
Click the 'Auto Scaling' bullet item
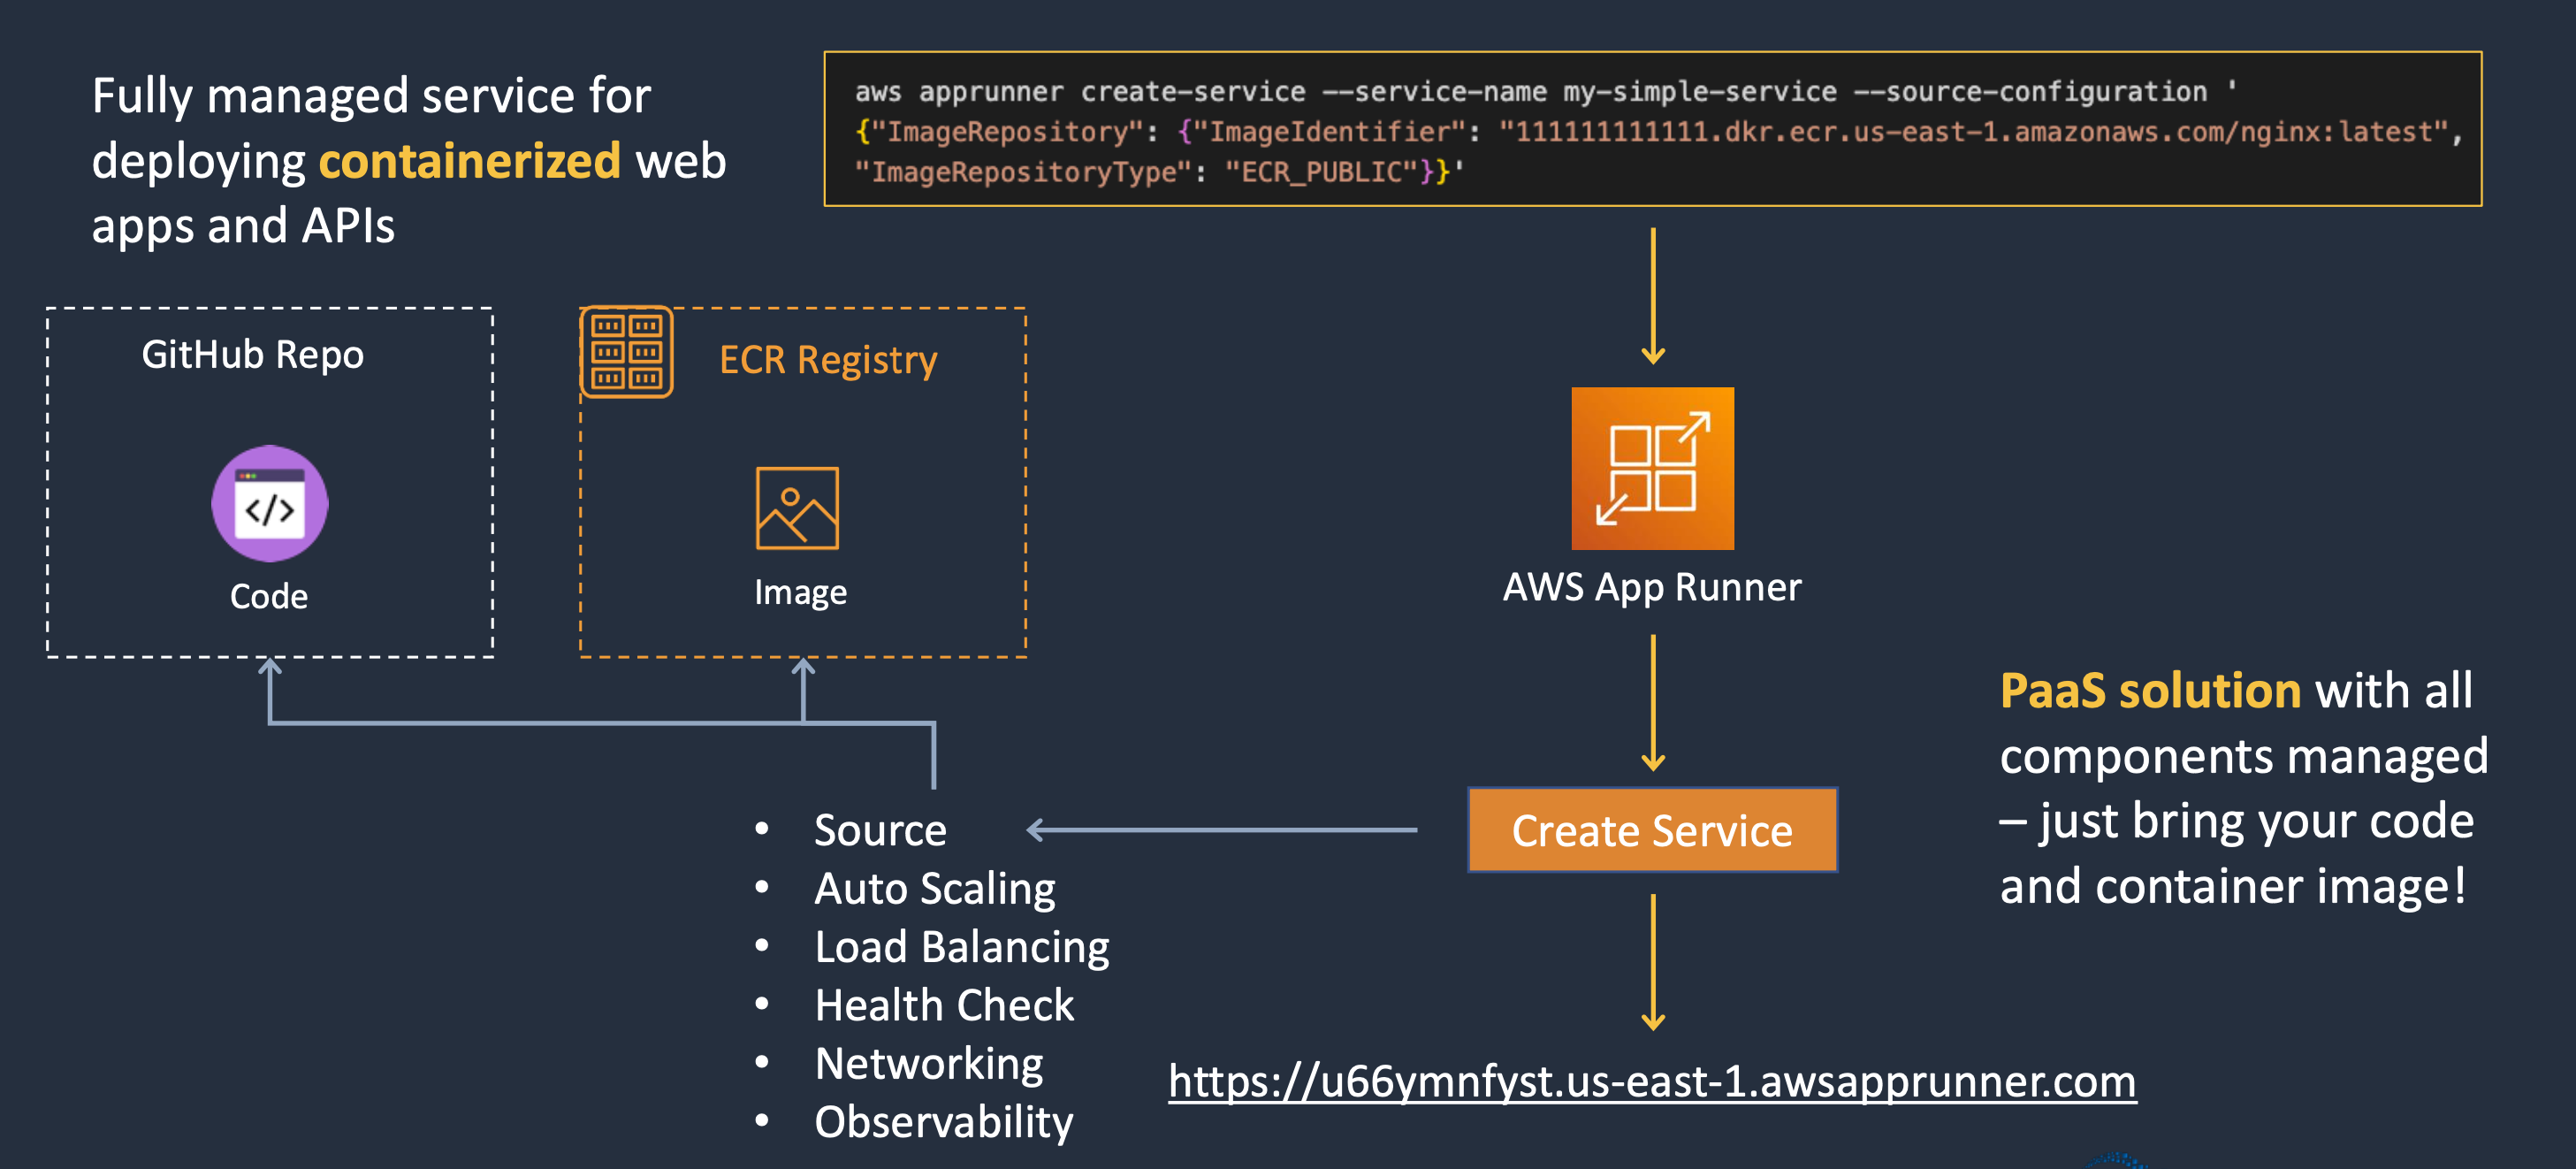click(935, 888)
